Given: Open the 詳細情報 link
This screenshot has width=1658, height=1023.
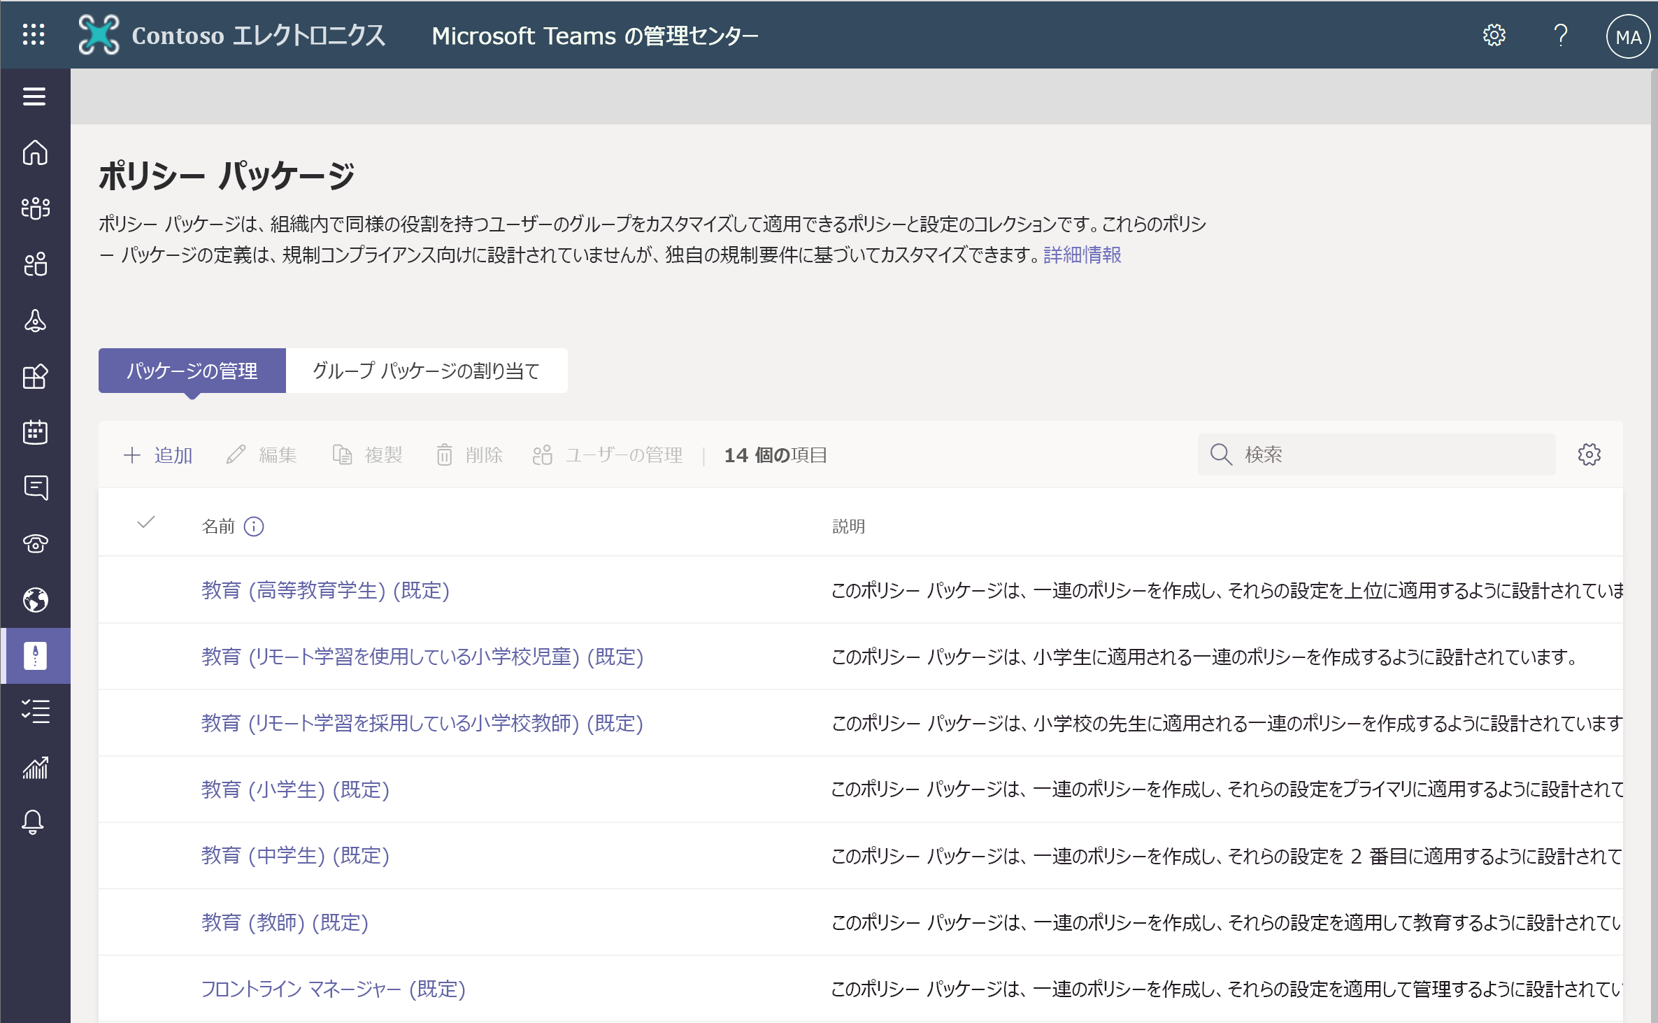Looking at the screenshot, I should coord(1082,255).
